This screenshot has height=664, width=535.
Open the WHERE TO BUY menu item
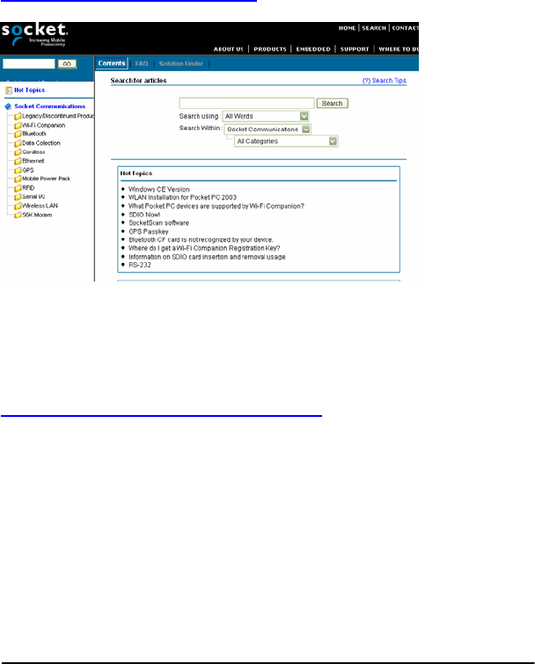399,49
